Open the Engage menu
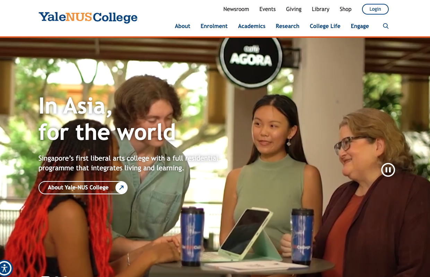The image size is (430, 277). point(360,26)
